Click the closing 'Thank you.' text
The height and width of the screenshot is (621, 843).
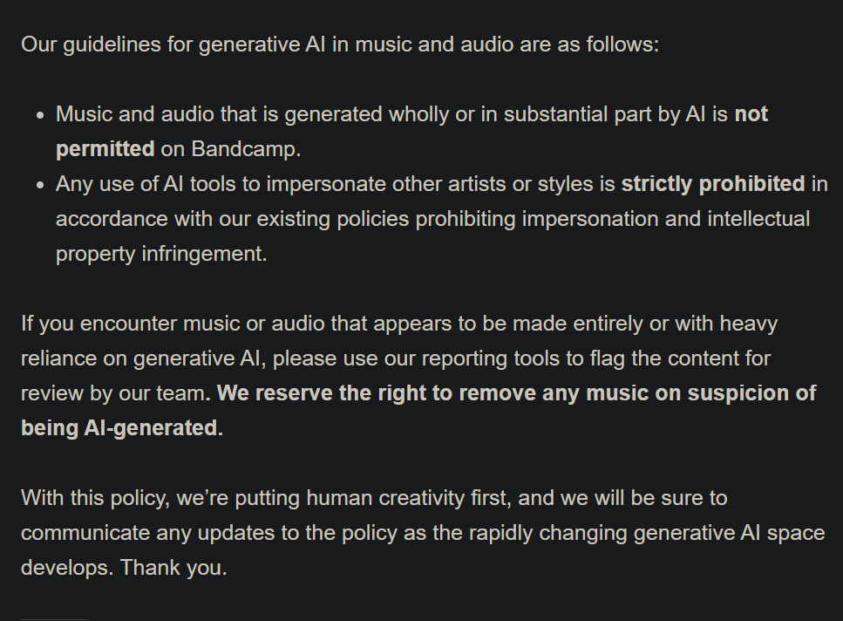point(173,568)
